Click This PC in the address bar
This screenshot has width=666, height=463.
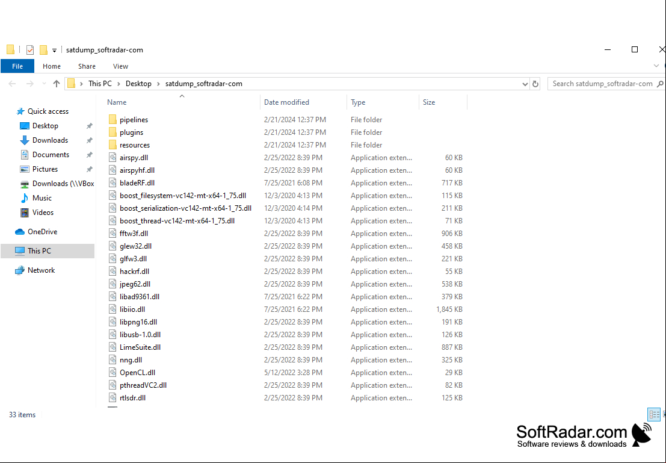pos(100,84)
